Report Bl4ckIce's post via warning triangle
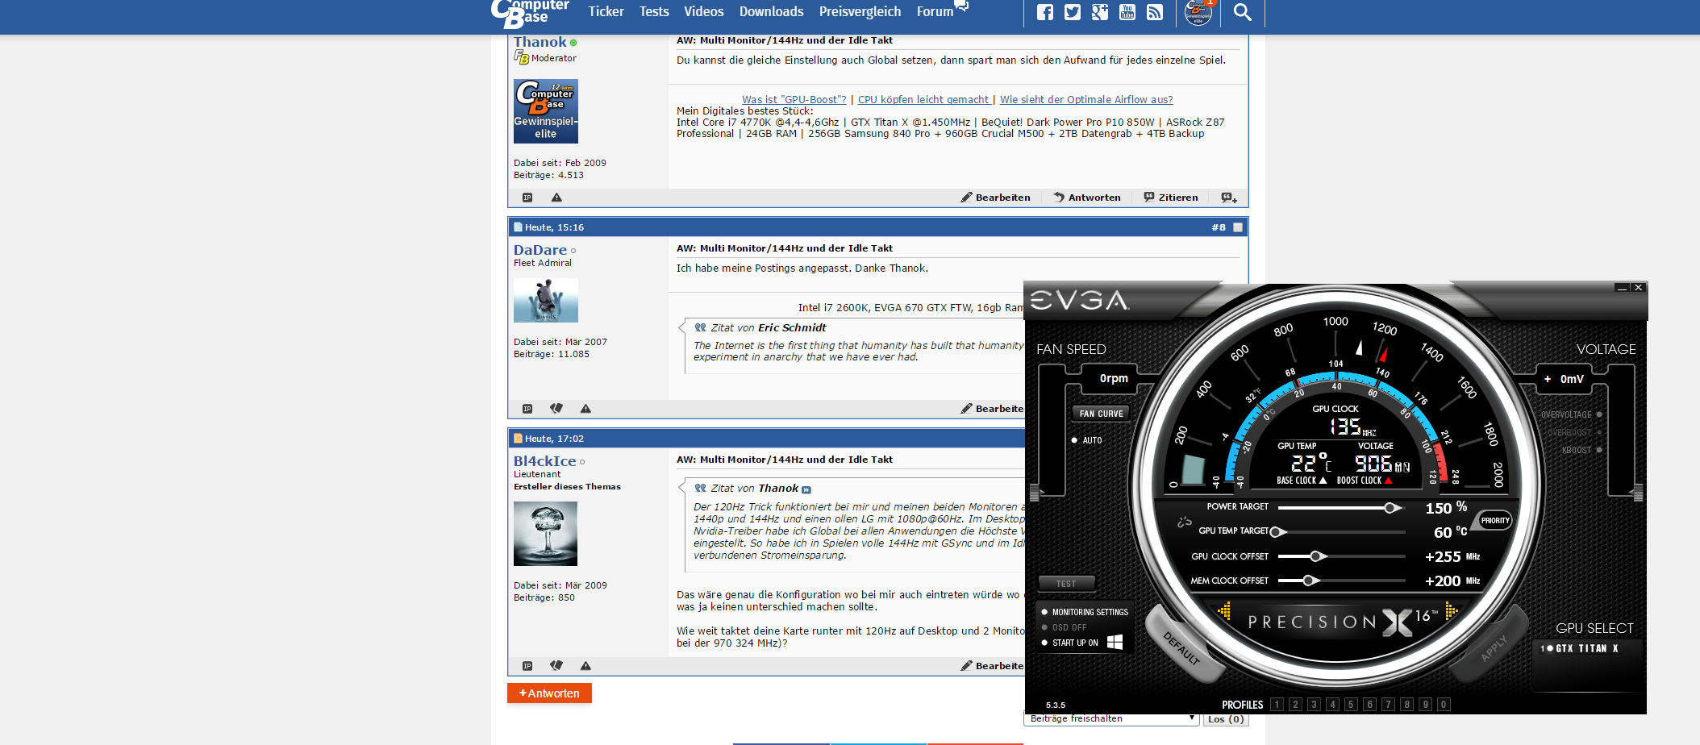 [585, 666]
